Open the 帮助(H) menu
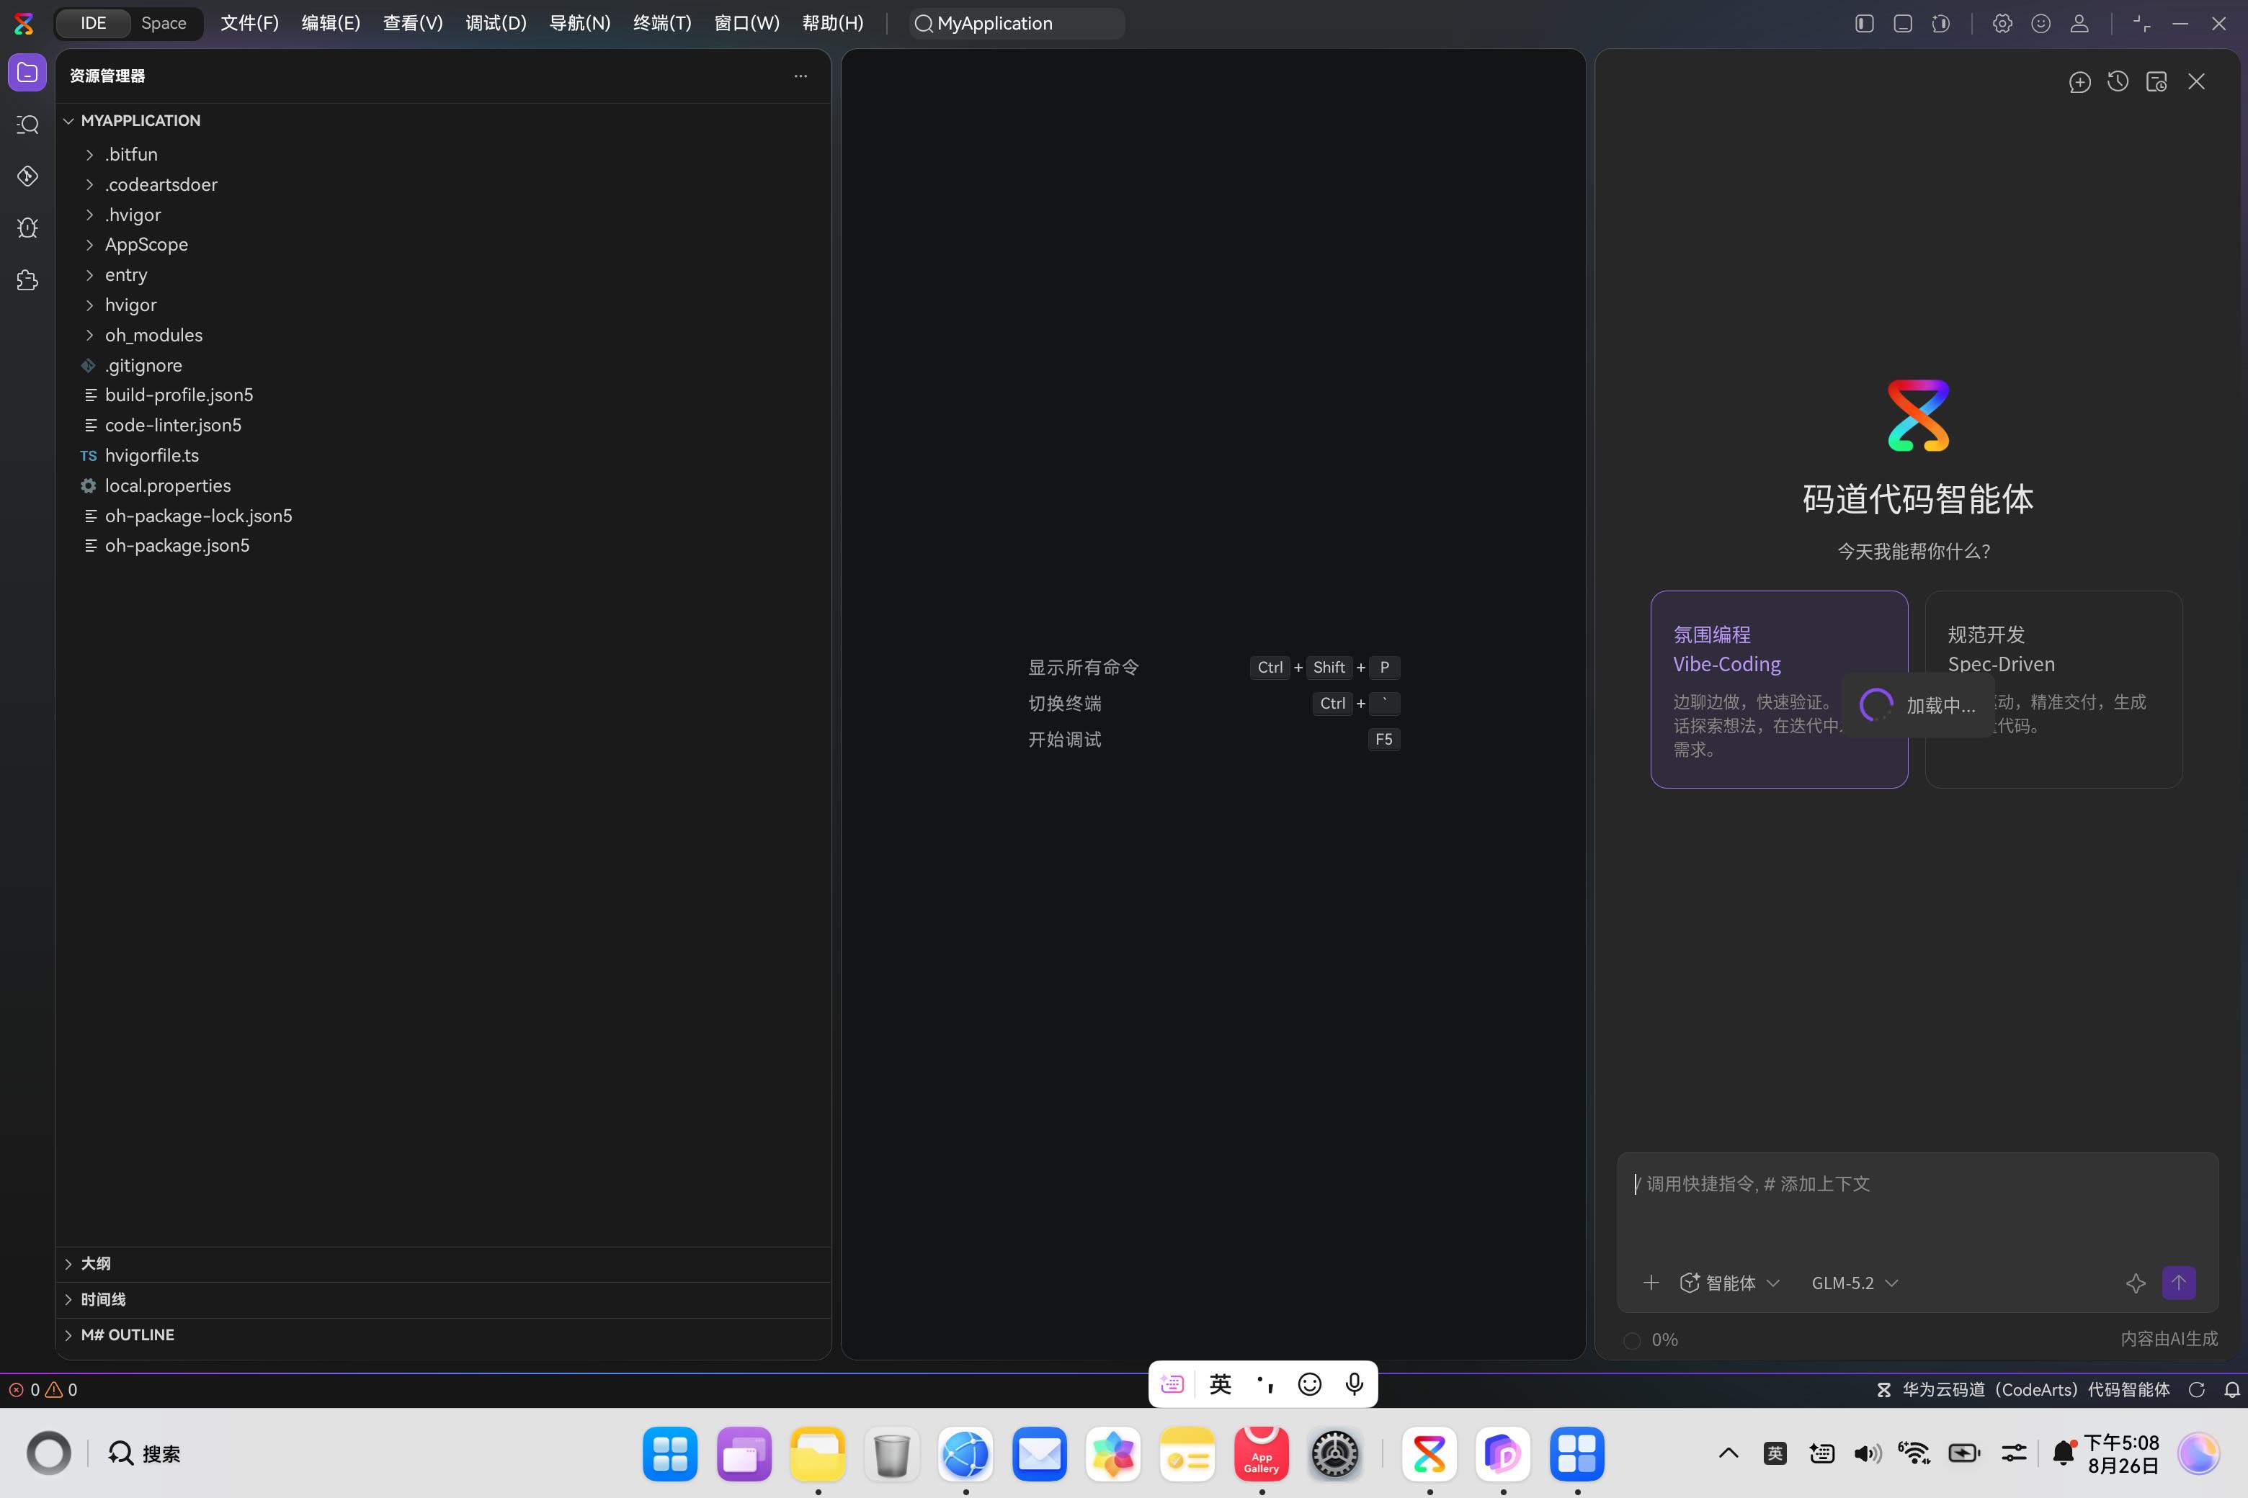Screen dimensions: 2248x1498 pyautogui.click(x=832, y=23)
